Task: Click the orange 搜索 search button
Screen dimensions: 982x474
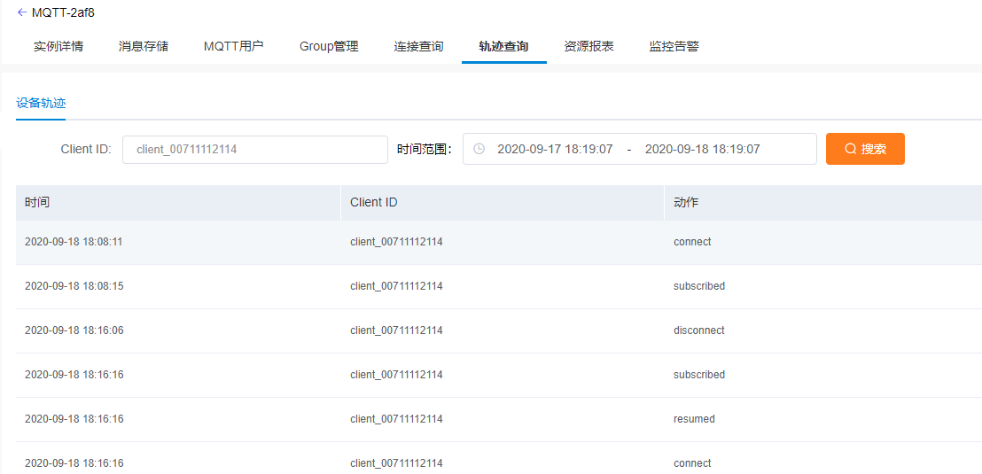Action: pos(865,149)
